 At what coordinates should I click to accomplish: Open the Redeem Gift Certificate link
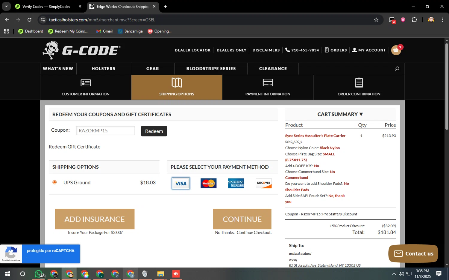75,147
